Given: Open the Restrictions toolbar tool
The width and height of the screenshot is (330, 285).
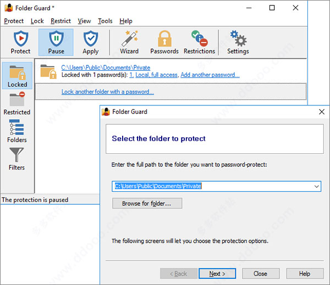Looking at the screenshot, I should click(x=199, y=42).
